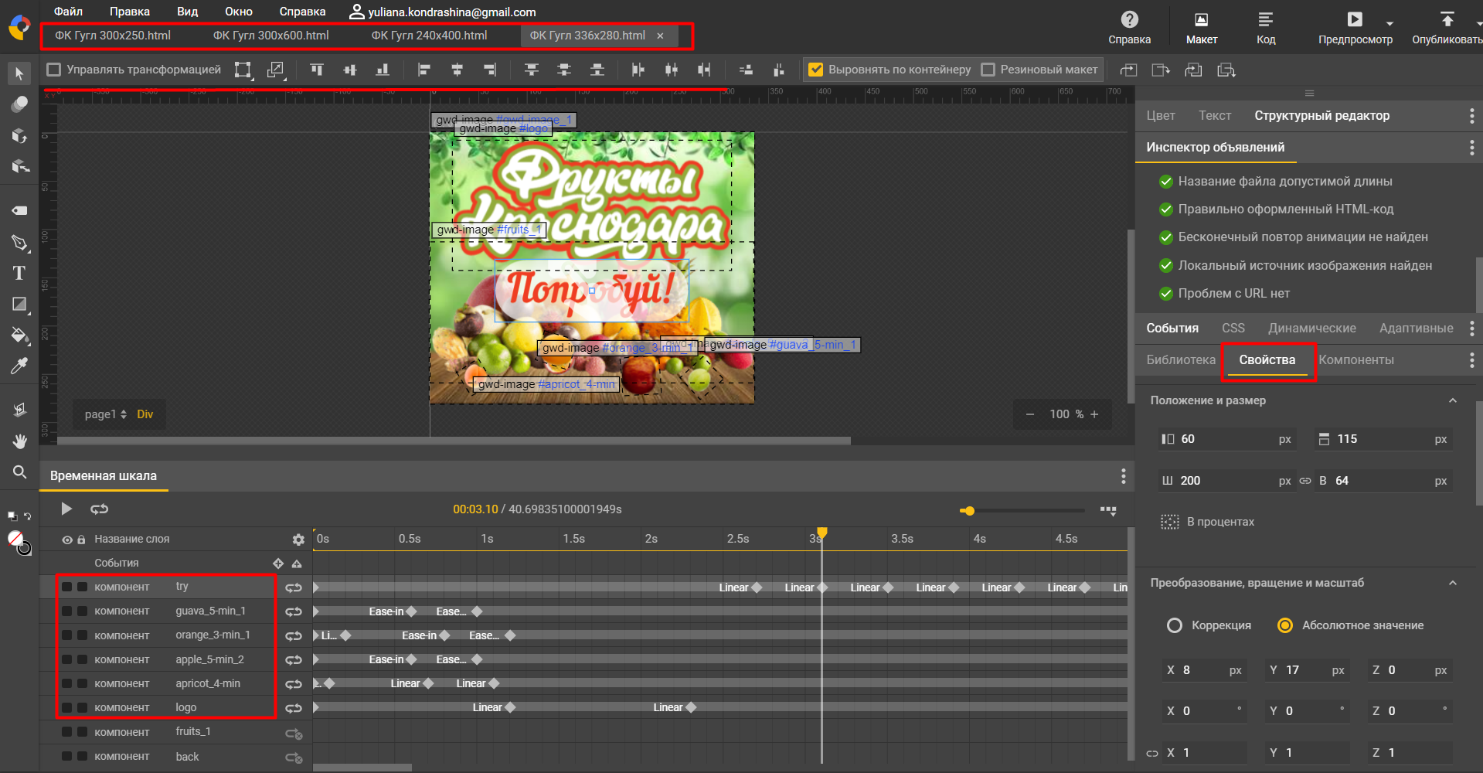Open the Свойства tab
The width and height of the screenshot is (1483, 773).
[x=1267, y=360]
